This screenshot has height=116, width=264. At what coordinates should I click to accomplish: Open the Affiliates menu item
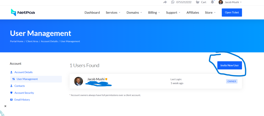193,13
